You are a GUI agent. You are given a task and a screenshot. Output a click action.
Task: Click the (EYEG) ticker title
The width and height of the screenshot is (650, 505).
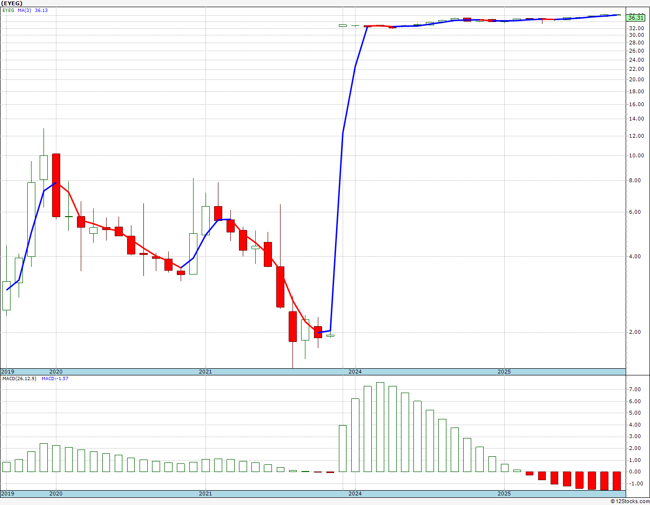point(11,3)
